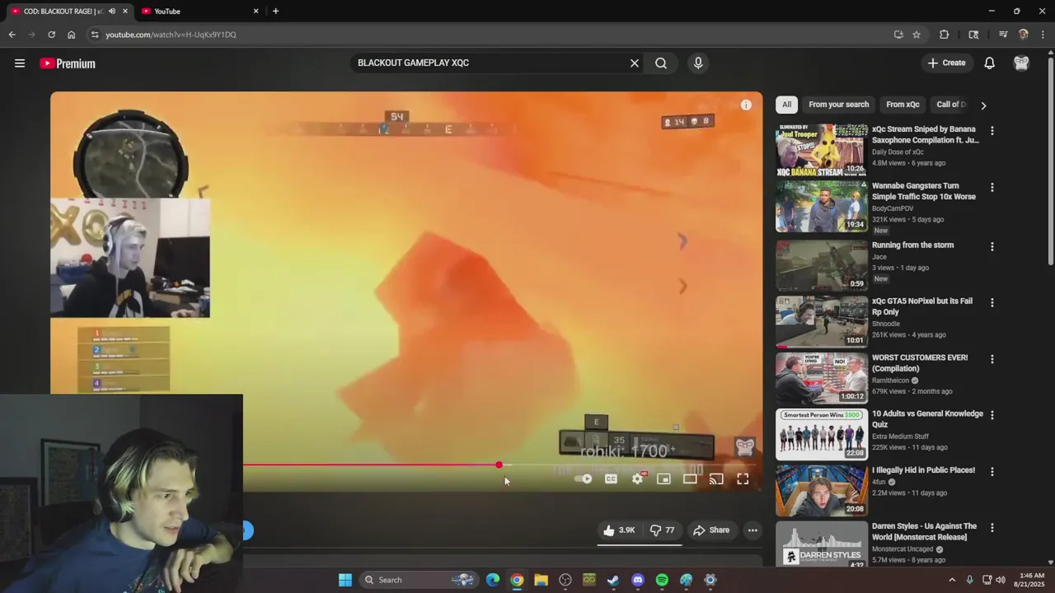Enable miniplayer mode
Viewport: 1055px width, 593px height.
click(663, 479)
